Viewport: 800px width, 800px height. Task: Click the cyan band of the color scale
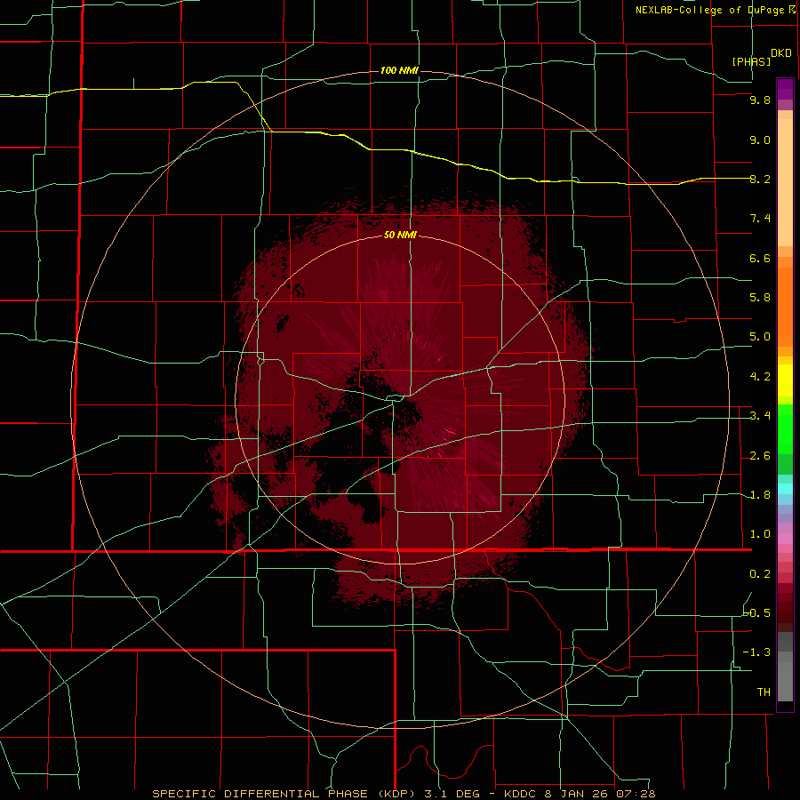tap(785, 489)
